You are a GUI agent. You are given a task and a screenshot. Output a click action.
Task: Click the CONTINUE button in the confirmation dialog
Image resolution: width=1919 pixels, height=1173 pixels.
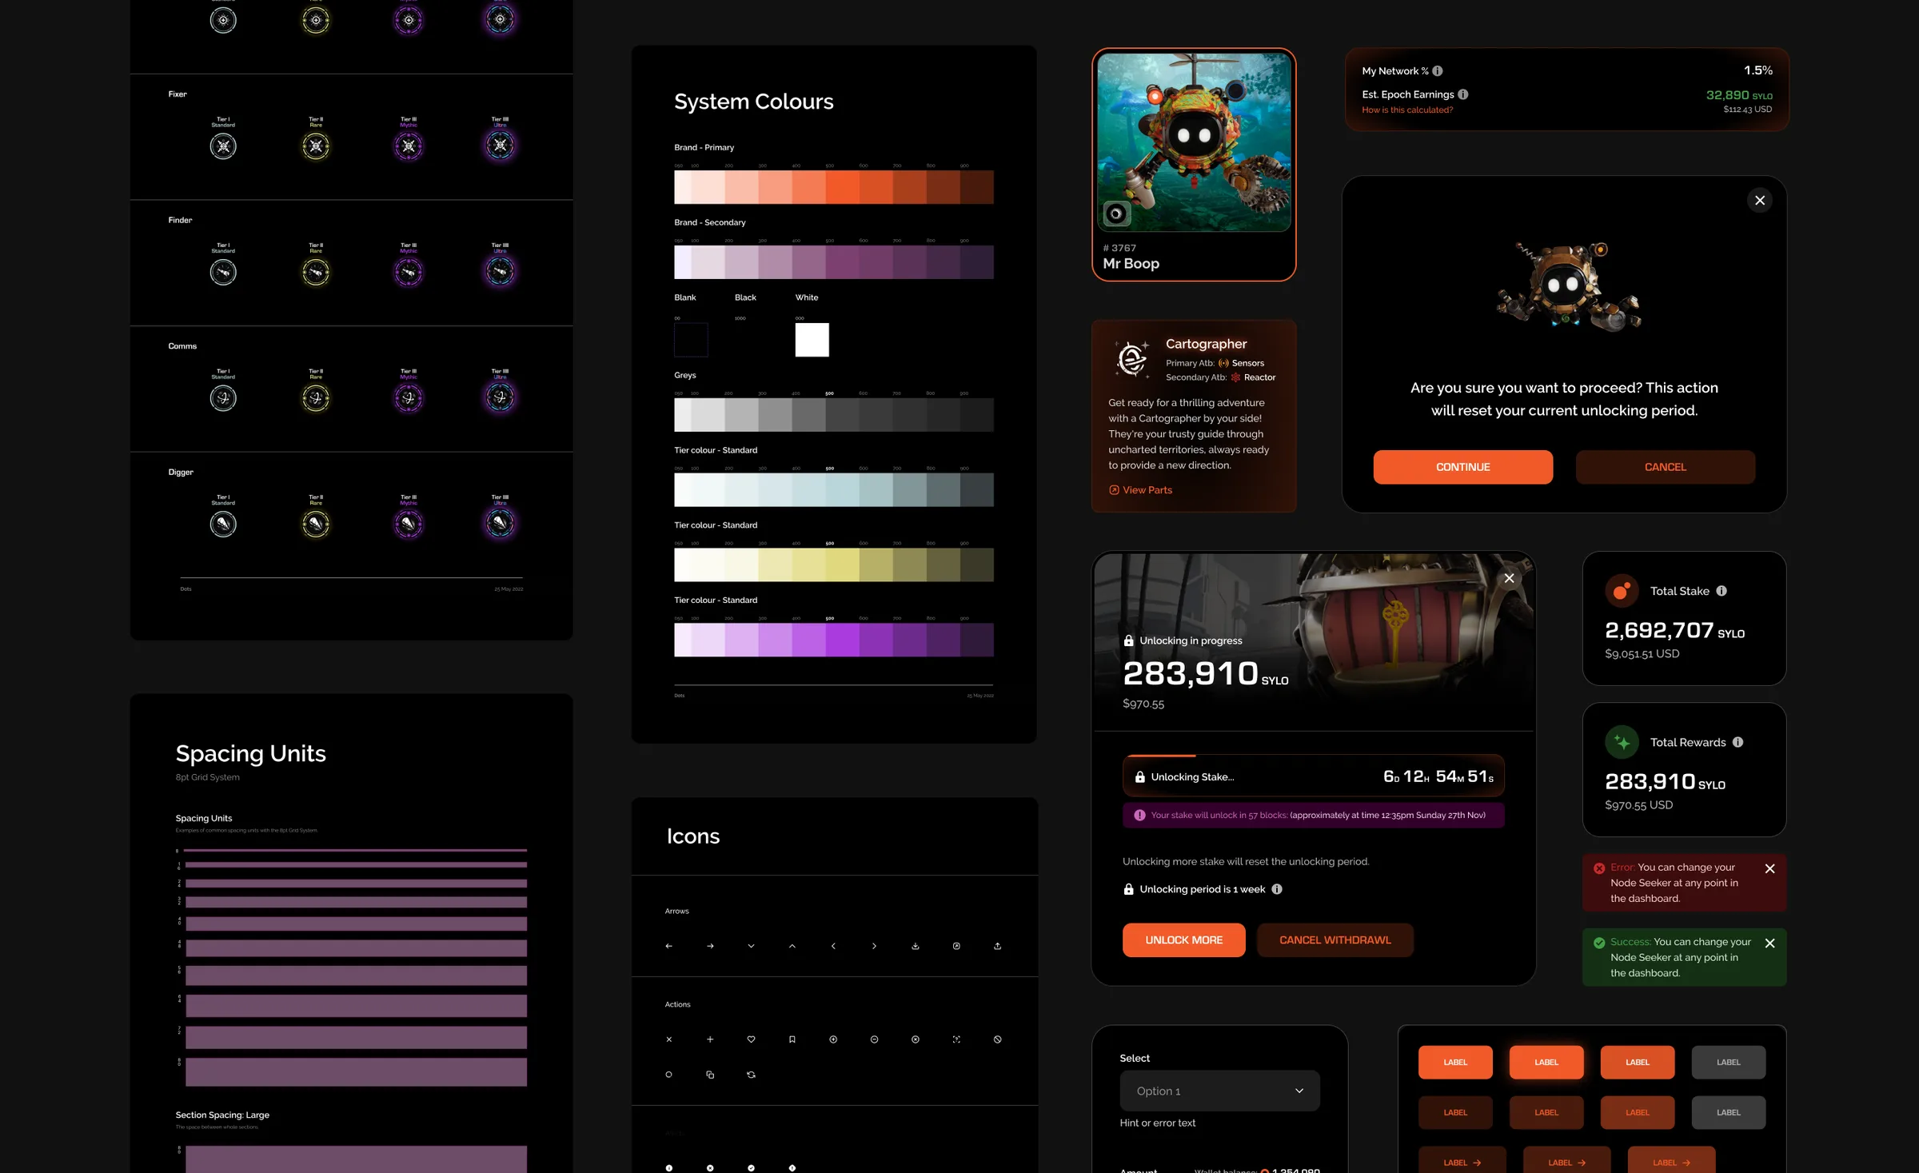(1462, 467)
